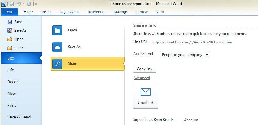Image resolution: width=258 pixels, height=125 pixels.
Task: Open the Account link beside Ryan Knotts
Action: click(x=191, y=120)
